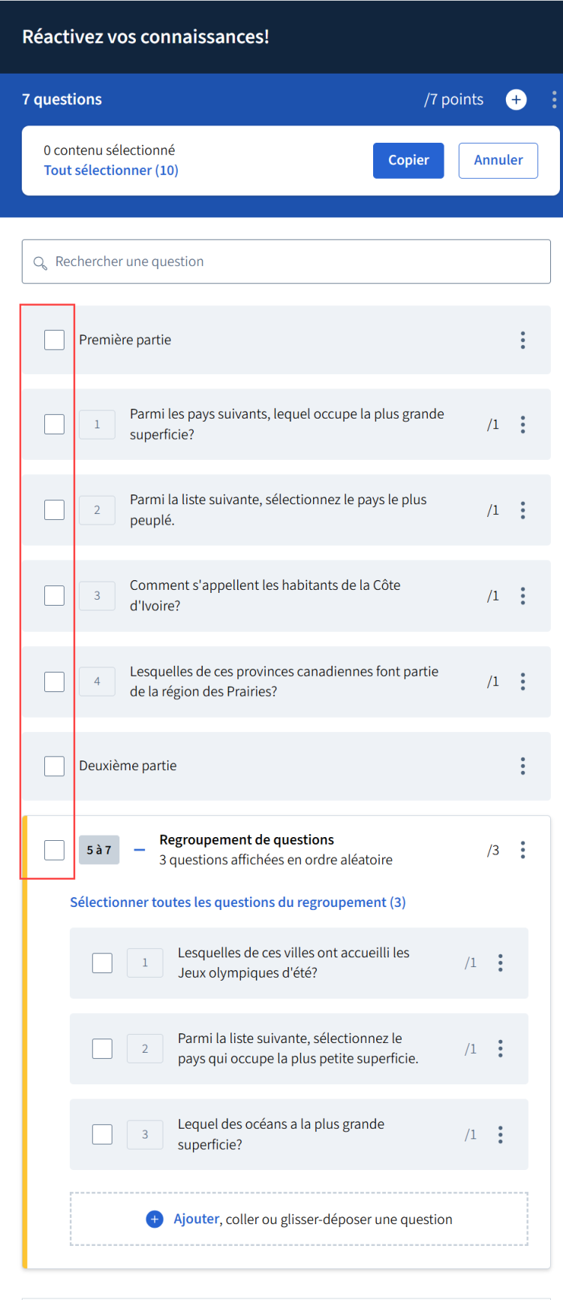The width and height of the screenshot is (563, 1300).
Task: Click the blue plus icon next to Ajouter
Action: (155, 1219)
